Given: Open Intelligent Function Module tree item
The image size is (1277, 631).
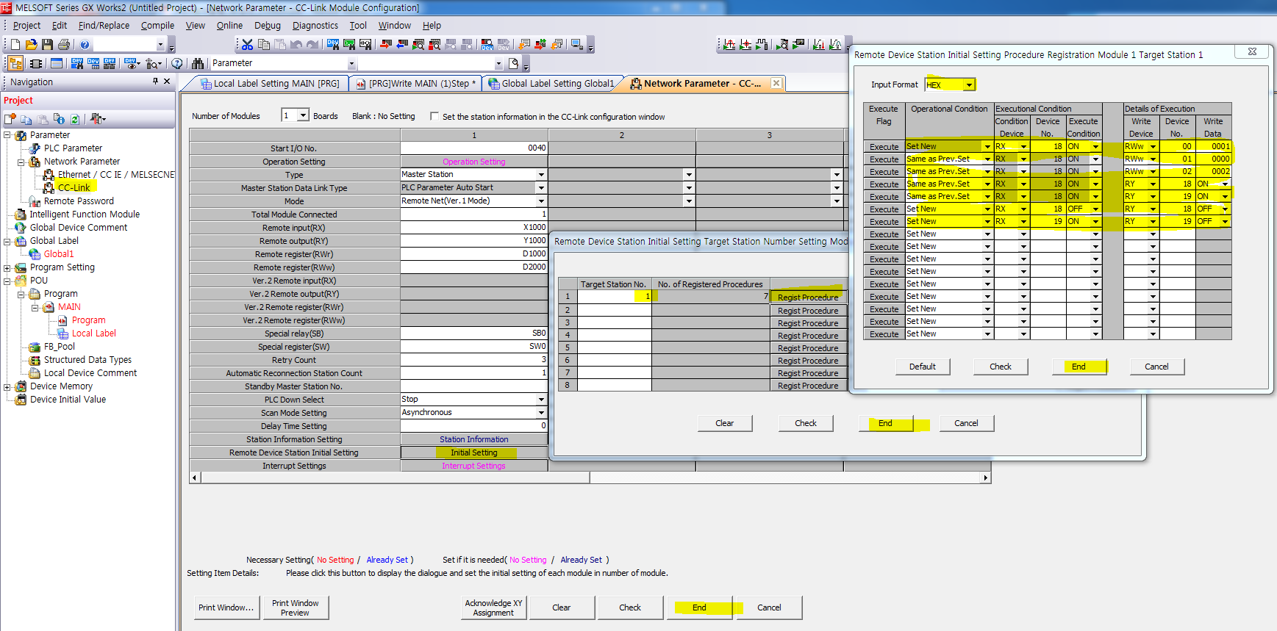Looking at the screenshot, I should pyautogui.click(x=85, y=214).
